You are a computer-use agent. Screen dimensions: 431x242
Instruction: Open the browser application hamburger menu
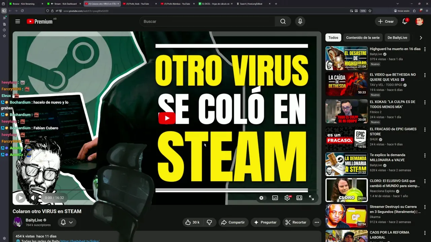(427, 11)
